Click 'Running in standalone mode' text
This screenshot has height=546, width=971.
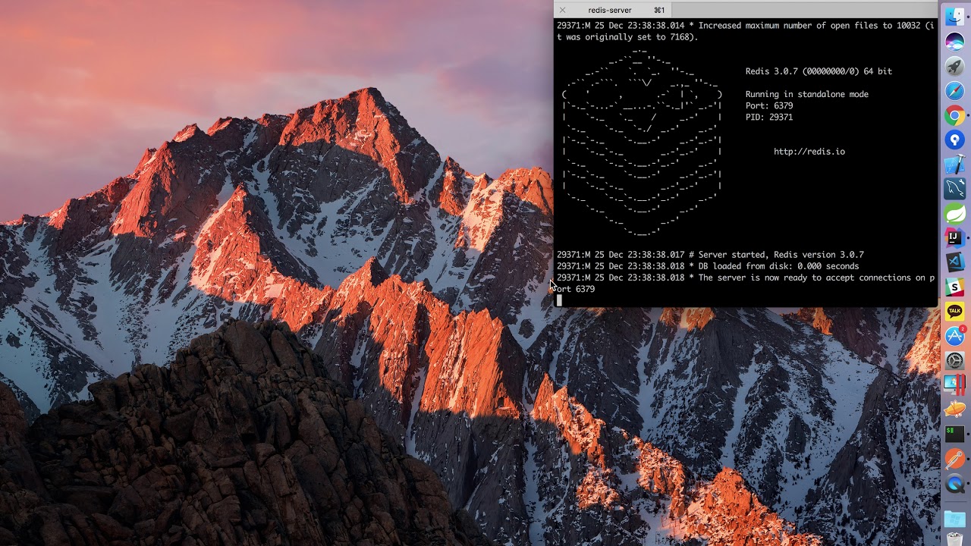pyautogui.click(x=807, y=94)
